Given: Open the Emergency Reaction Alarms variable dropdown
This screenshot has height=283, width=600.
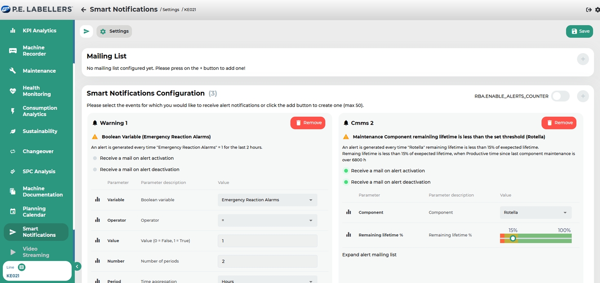Looking at the screenshot, I should click(267, 200).
